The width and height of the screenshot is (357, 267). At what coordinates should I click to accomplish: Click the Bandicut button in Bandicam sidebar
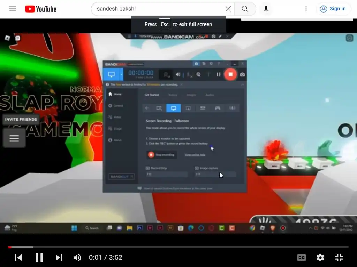click(121, 176)
